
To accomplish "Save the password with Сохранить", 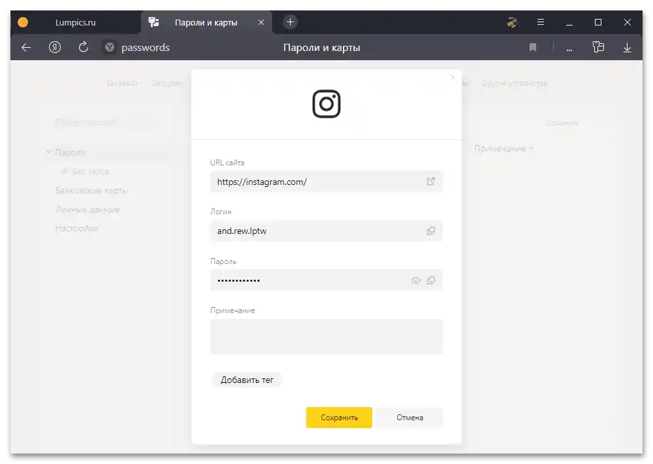I will [339, 418].
